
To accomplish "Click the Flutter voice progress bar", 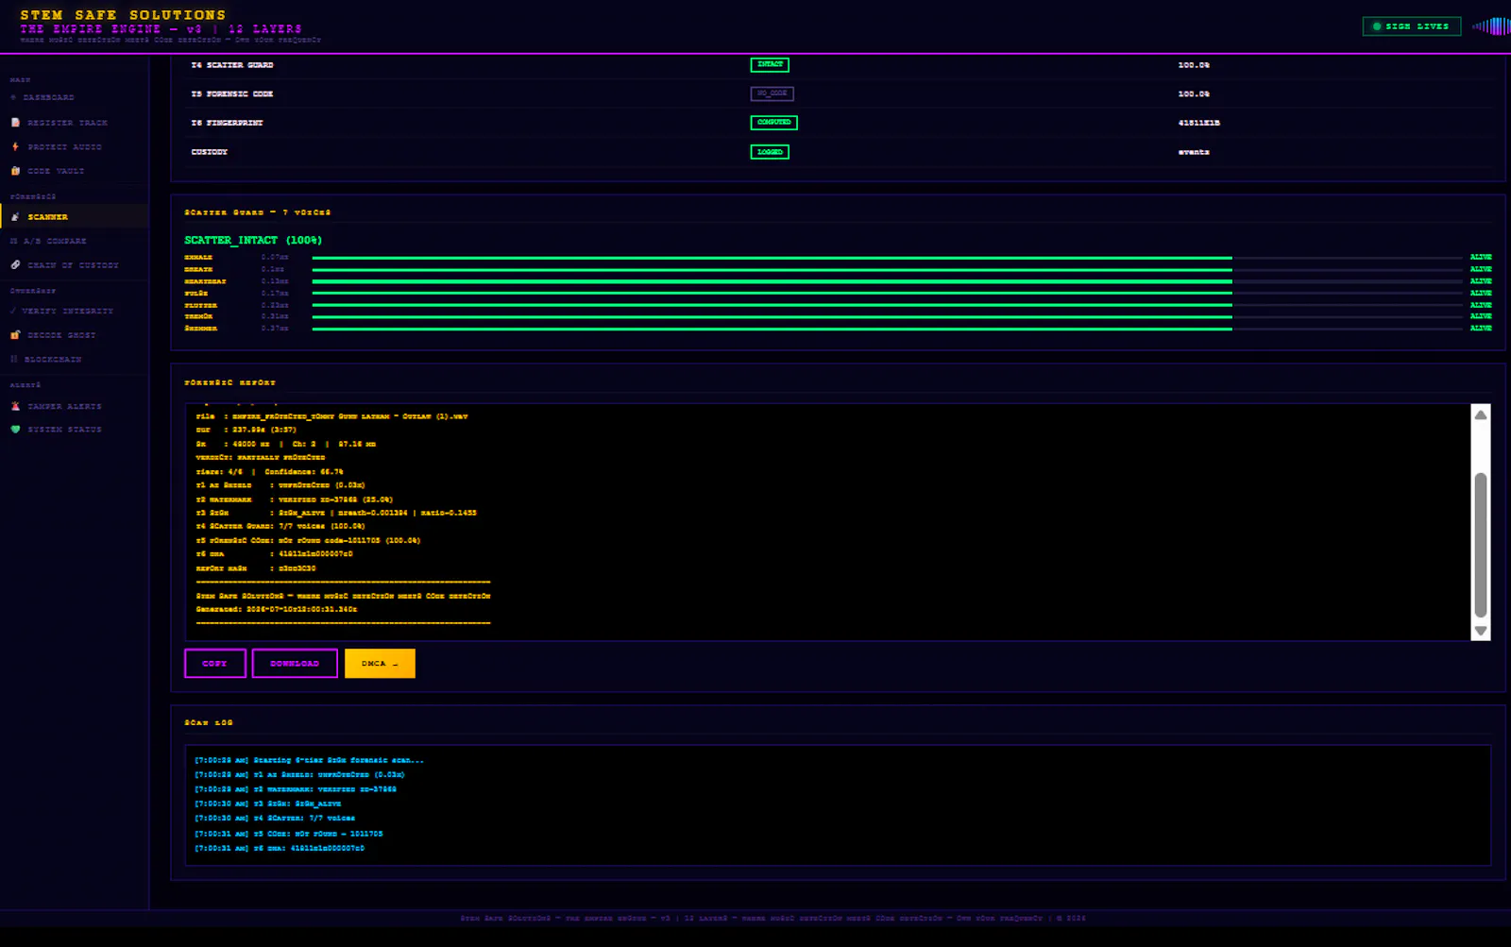I will point(887,305).
